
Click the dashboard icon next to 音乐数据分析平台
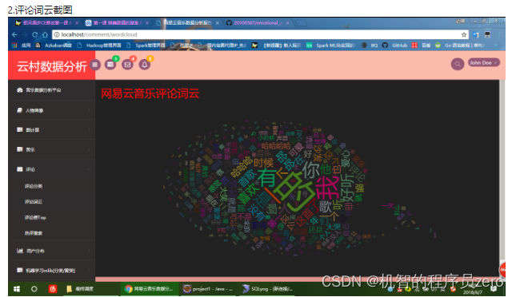[20, 90]
